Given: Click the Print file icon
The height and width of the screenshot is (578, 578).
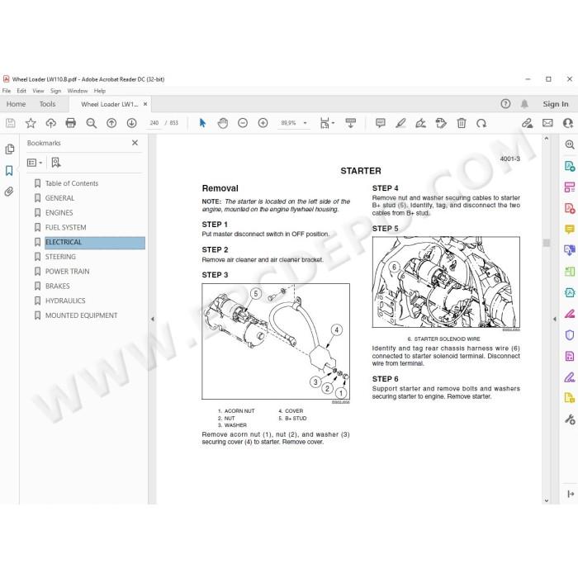Looking at the screenshot, I should tap(71, 123).
